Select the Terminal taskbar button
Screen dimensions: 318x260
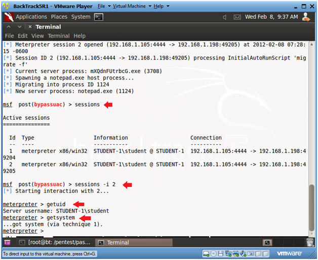tap(134, 243)
